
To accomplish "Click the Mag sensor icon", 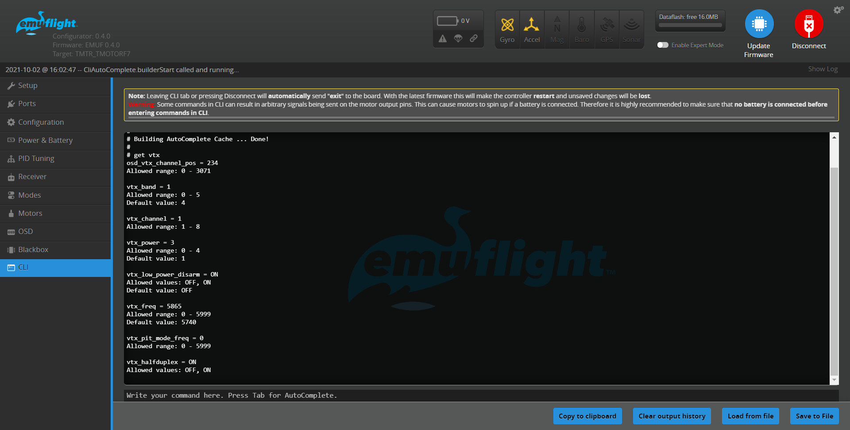I will 557,29.
